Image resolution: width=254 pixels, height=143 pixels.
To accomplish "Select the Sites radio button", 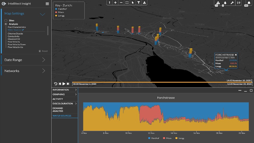I will [6, 20].
